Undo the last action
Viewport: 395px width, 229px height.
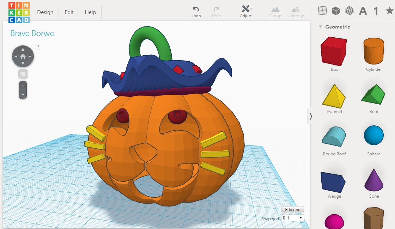click(196, 12)
